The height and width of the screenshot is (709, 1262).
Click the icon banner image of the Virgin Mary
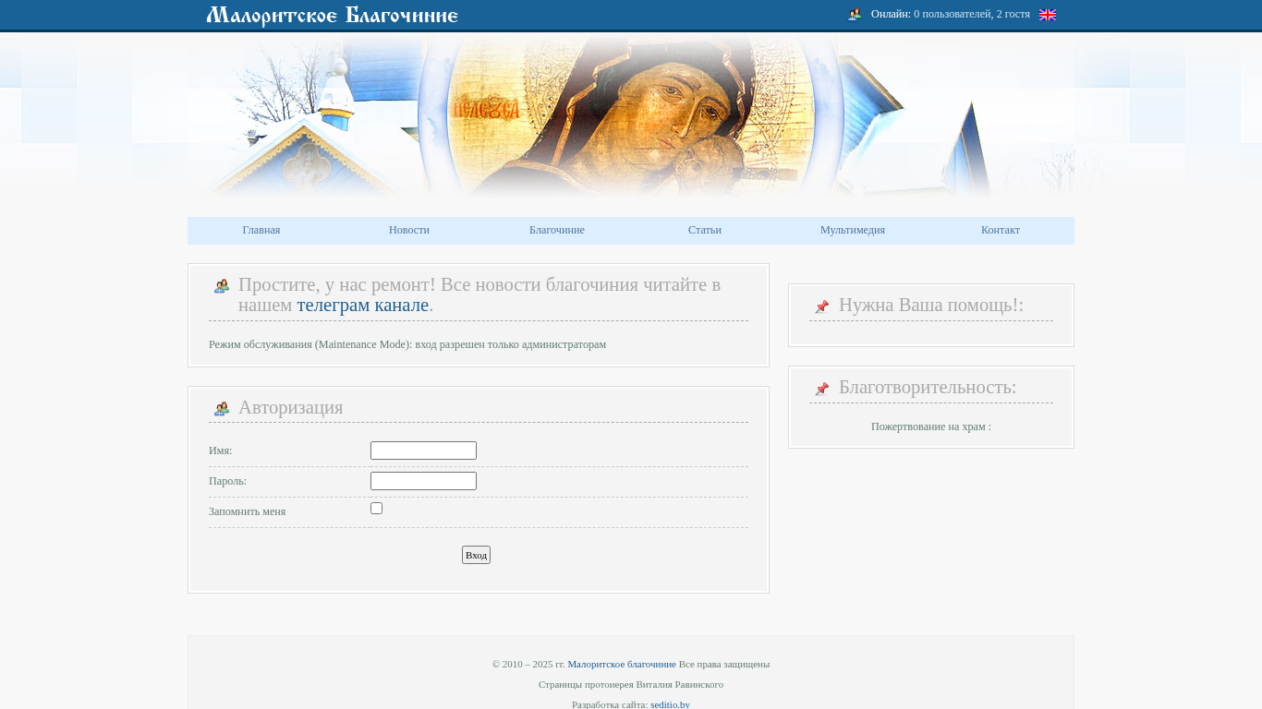coord(631,115)
